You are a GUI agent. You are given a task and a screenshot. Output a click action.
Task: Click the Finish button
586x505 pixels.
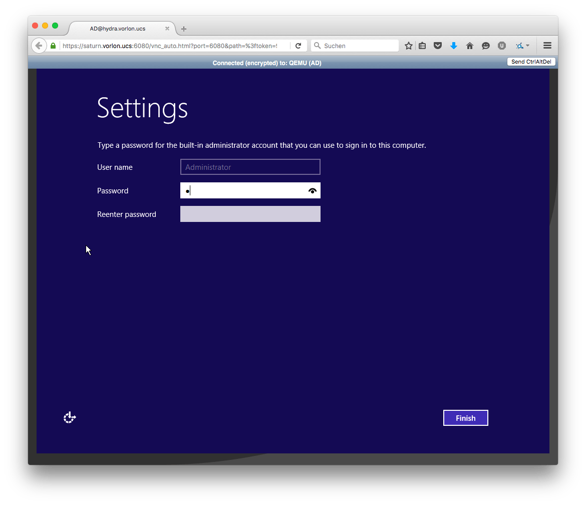(465, 418)
